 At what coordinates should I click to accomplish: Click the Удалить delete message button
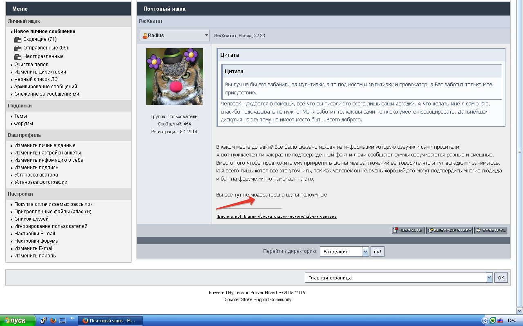coord(408,230)
